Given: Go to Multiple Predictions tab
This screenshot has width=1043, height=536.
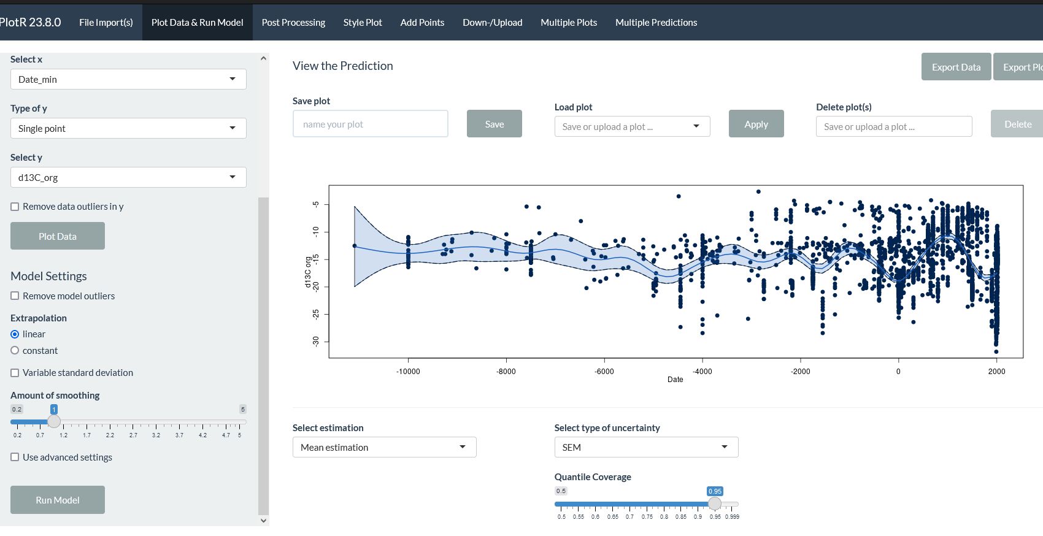Looking at the screenshot, I should click(x=656, y=23).
